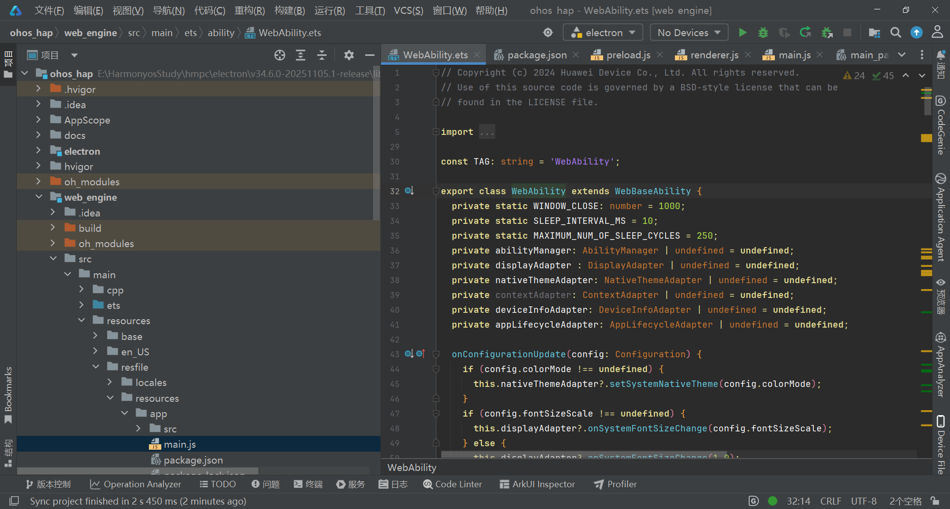Viewport: 950px width, 509px height.
Task: Expand the electron folder in tree
Action: (x=38, y=151)
